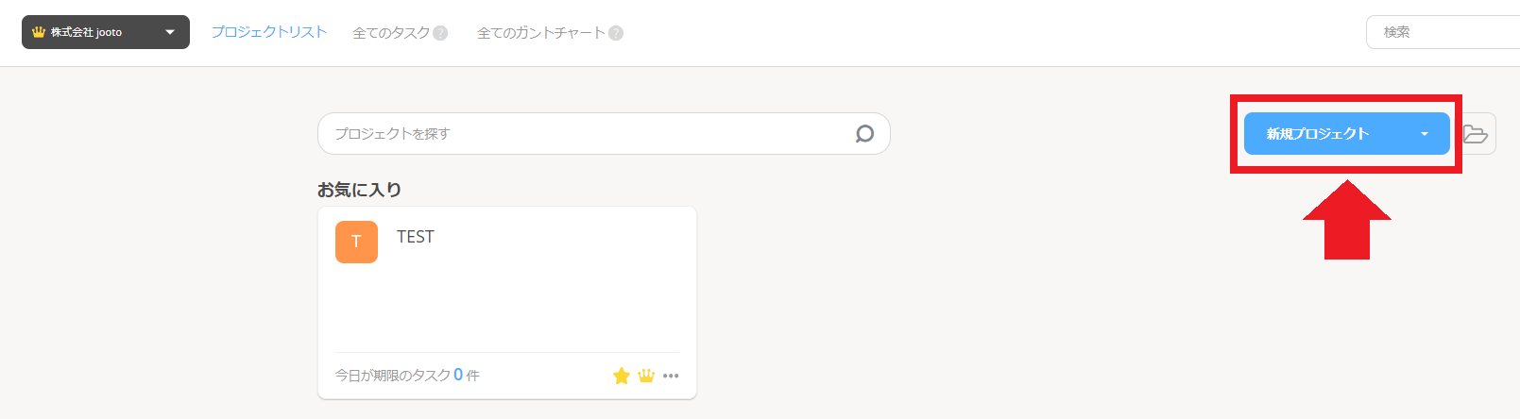Viewport: 1520px width, 419px height.
Task: Click the crown icon on the TEST card
Action: pos(646,376)
